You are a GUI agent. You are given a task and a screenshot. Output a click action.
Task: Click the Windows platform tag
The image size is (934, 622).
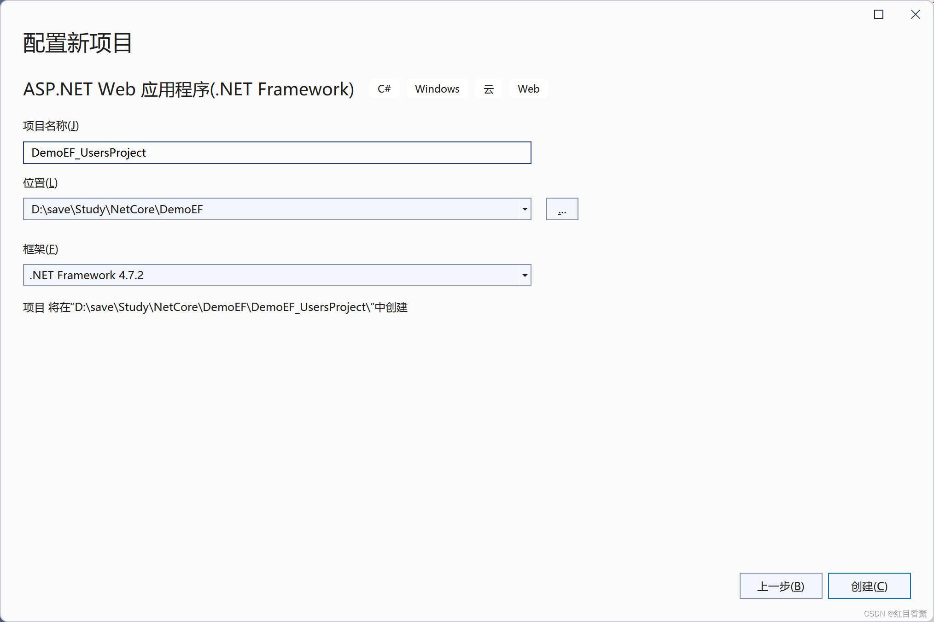[437, 89]
